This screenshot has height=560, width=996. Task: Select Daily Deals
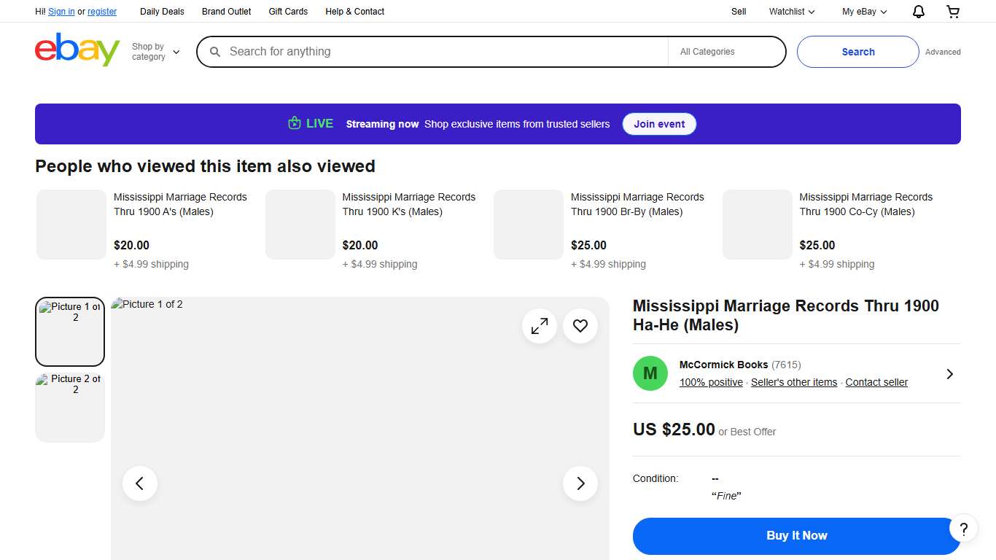point(162,11)
